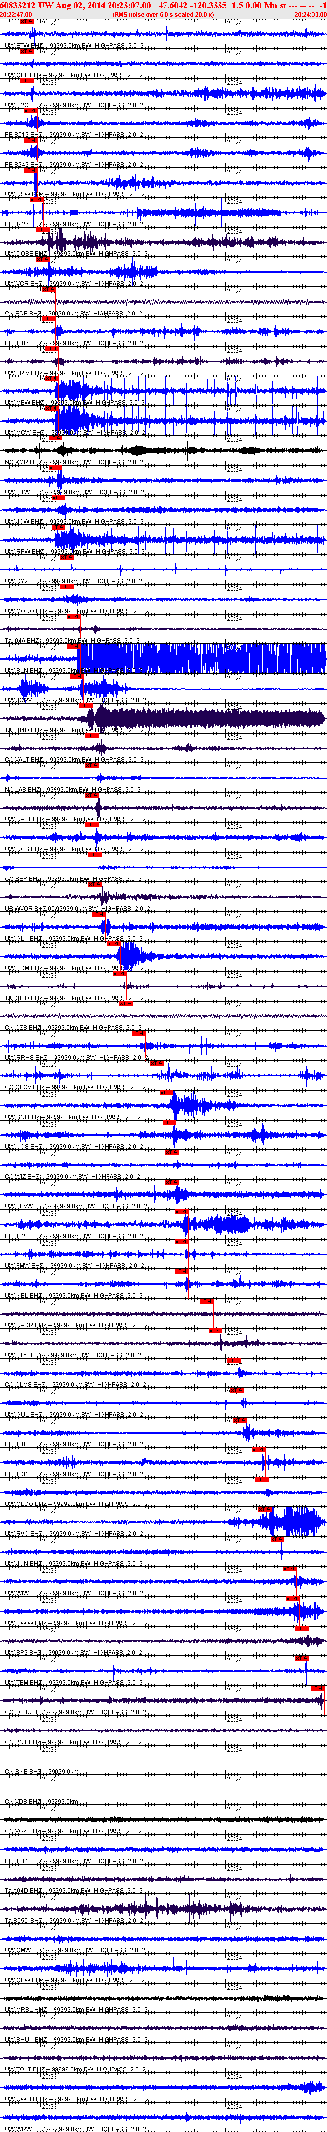Click red pick marker below UW.ETW label
This screenshot has width=327, height=2132.
[26, 51]
